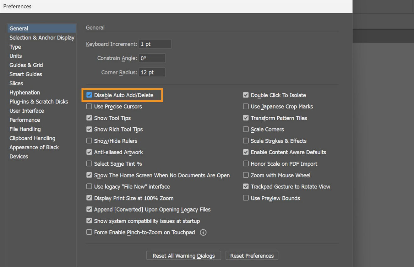Disable Show Tool Tips

point(89,118)
